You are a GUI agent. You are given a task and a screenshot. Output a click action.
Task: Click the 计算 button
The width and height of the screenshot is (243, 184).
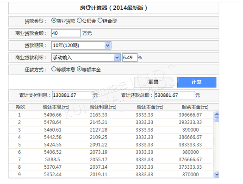(x=197, y=82)
